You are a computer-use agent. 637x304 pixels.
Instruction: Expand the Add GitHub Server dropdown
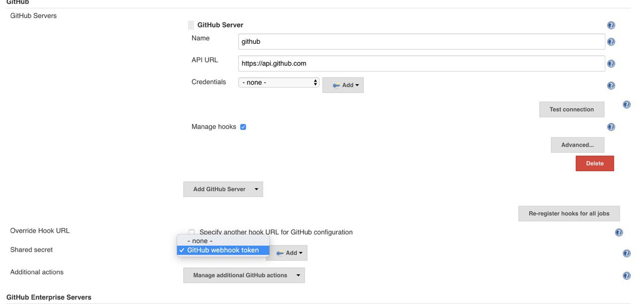click(223, 189)
